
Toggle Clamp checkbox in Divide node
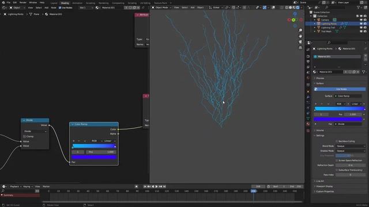[24, 136]
